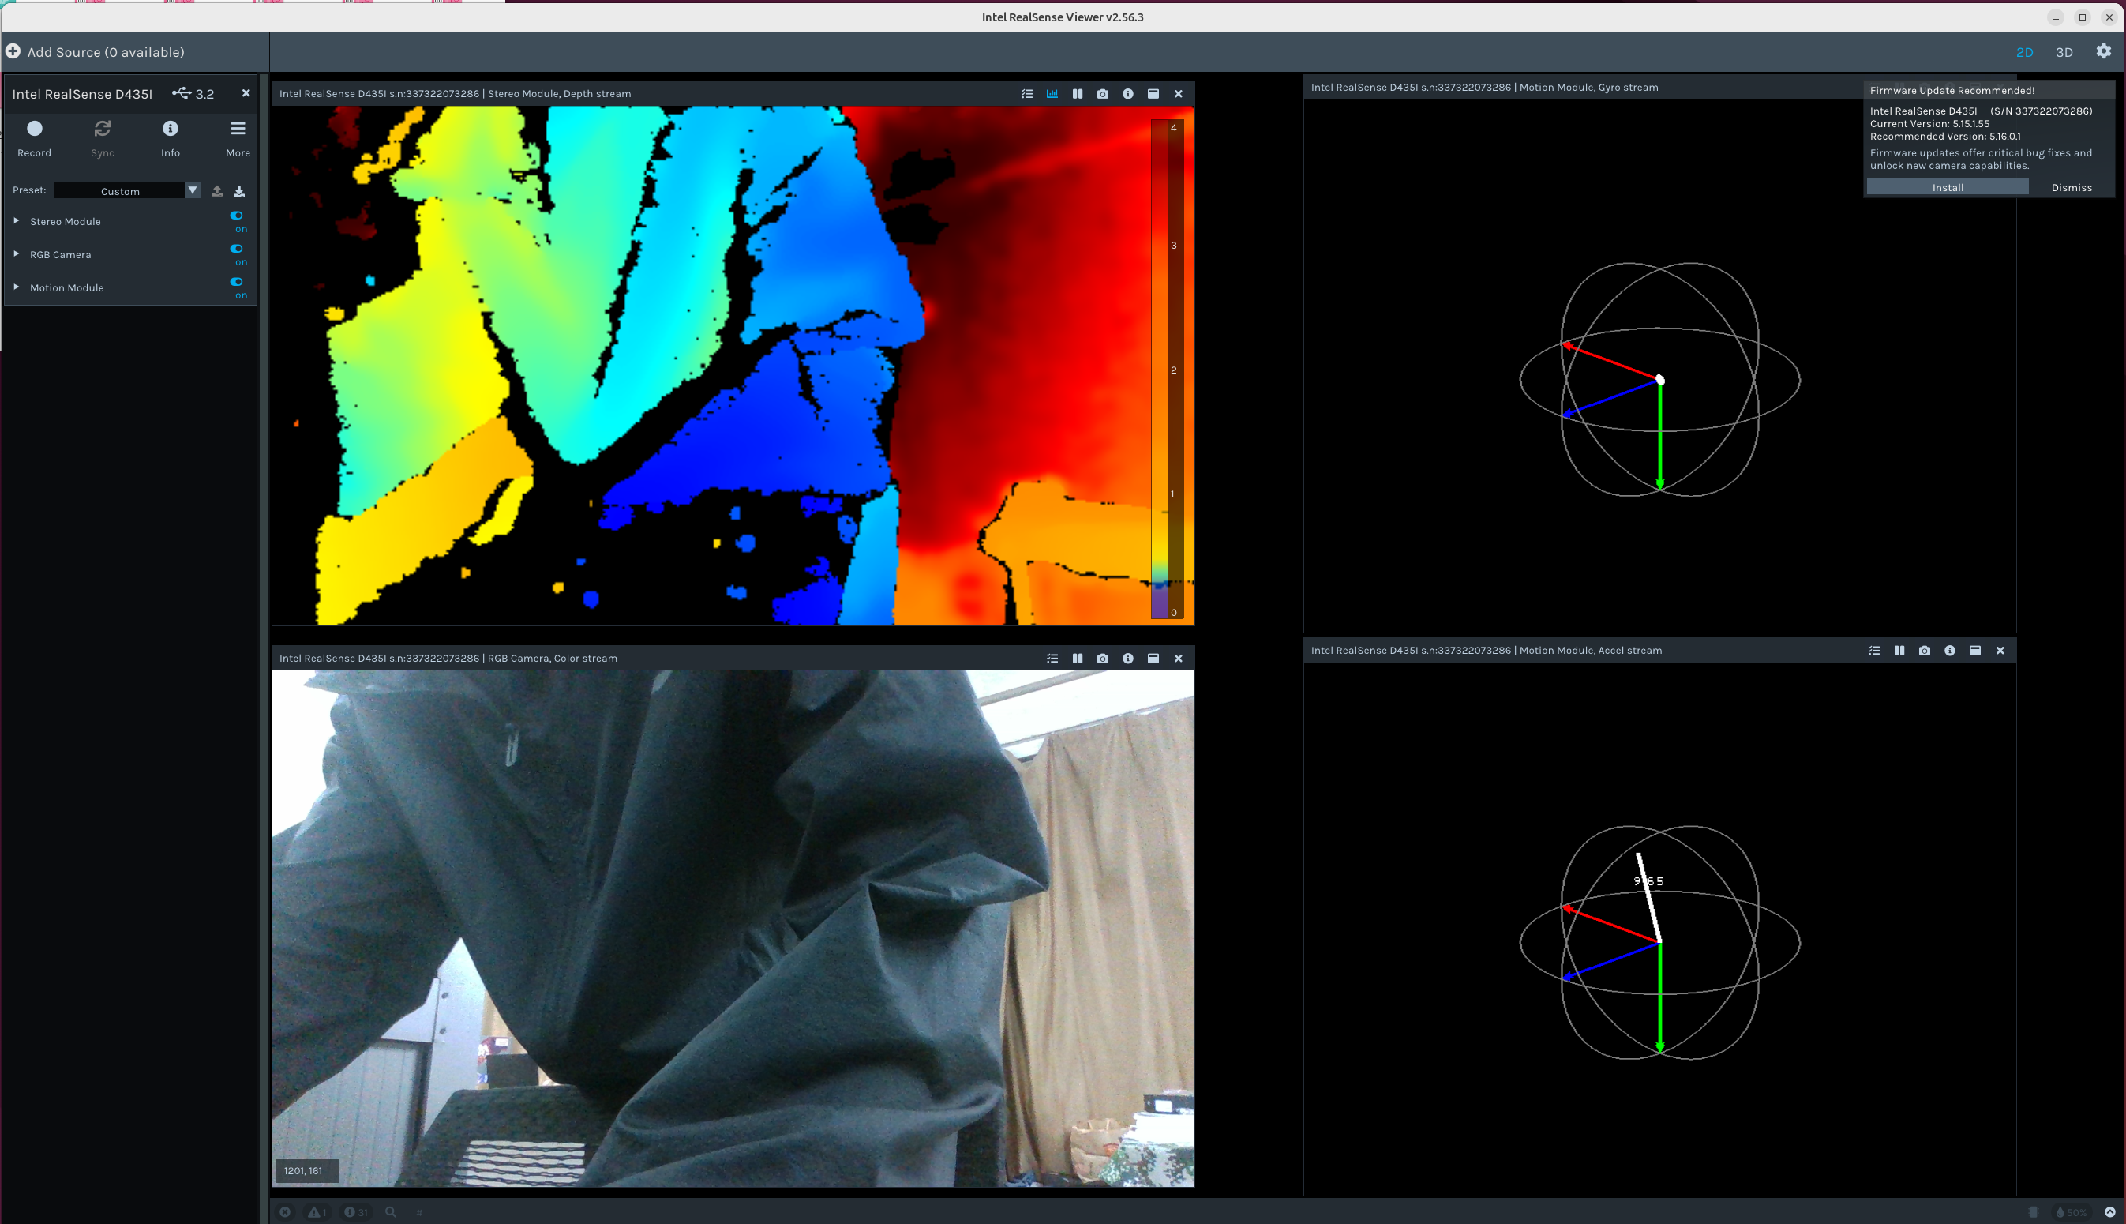The image size is (2126, 1224).
Task: Show Accel stream info icon
Action: click(x=1949, y=650)
